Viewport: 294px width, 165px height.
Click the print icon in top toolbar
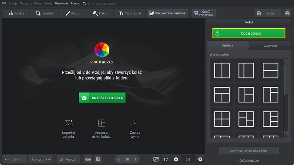(287, 13)
